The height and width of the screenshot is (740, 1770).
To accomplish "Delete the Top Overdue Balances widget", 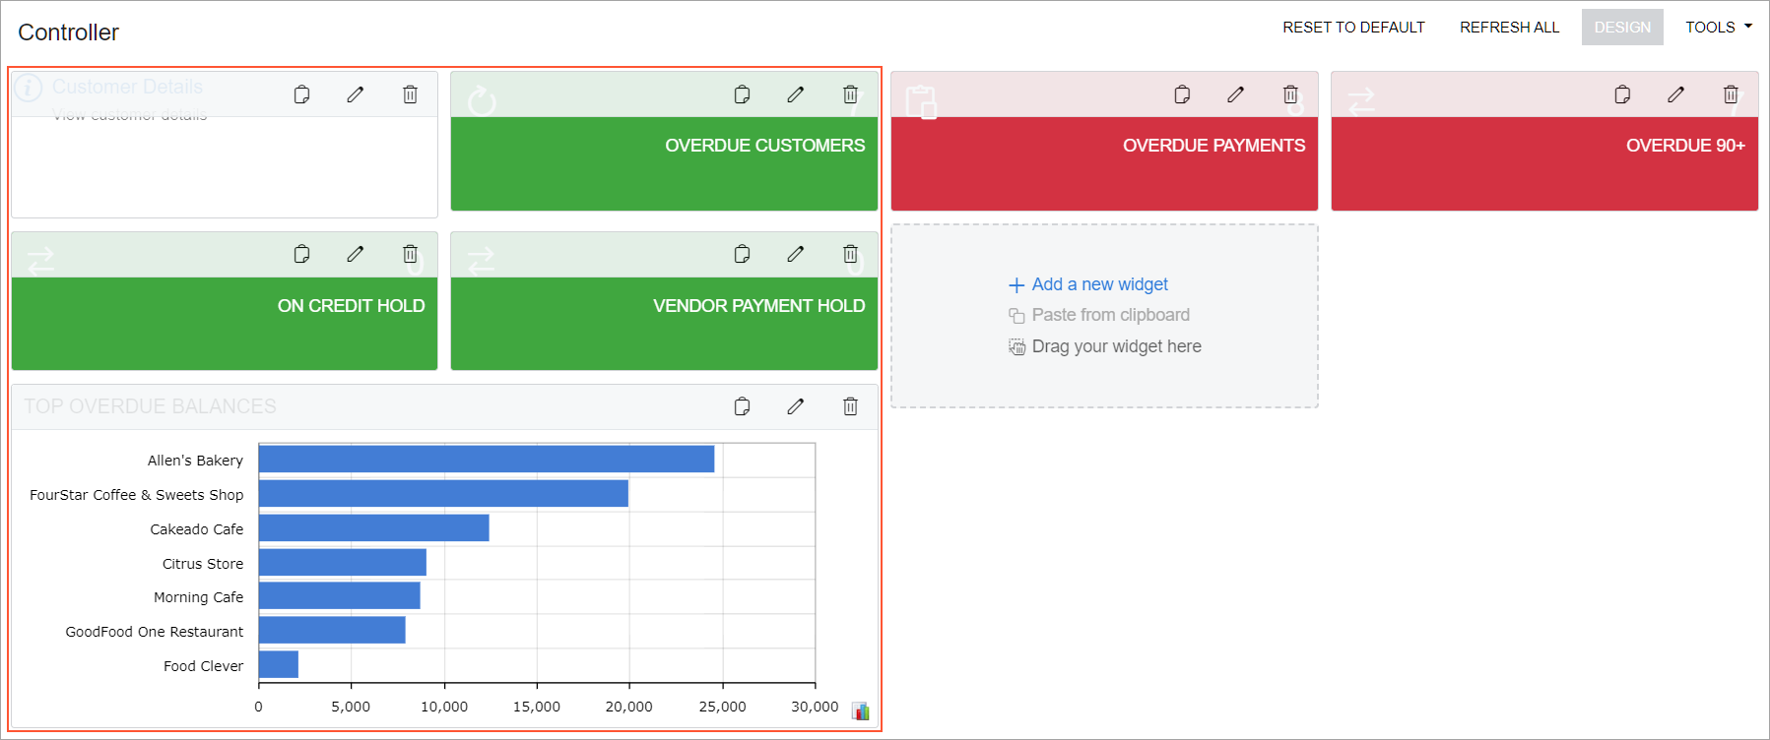I will click(850, 406).
